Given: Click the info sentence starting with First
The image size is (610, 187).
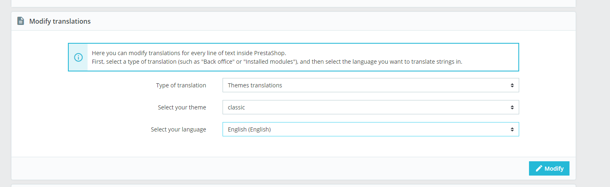Looking at the screenshot, I should pyautogui.click(x=277, y=62).
